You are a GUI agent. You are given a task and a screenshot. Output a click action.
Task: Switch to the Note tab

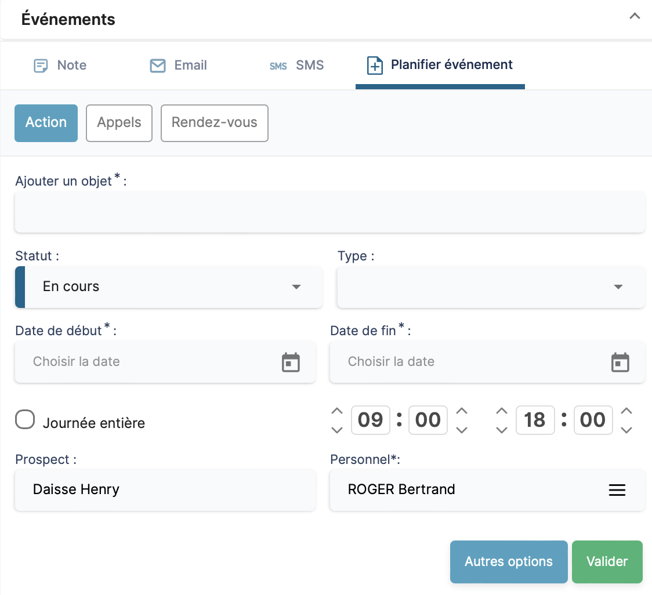click(x=60, y=65)
